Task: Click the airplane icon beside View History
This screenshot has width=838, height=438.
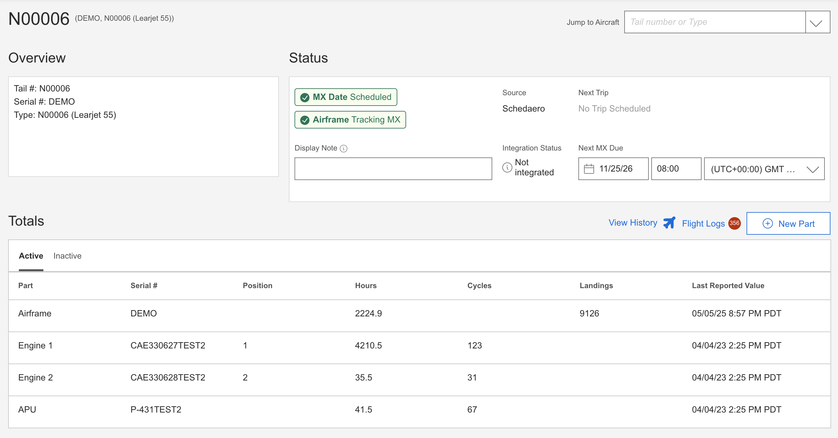Action: [669, 223]
